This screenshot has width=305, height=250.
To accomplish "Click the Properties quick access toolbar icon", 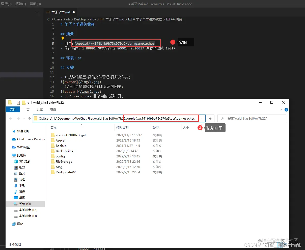I will (x=18, y=102).
